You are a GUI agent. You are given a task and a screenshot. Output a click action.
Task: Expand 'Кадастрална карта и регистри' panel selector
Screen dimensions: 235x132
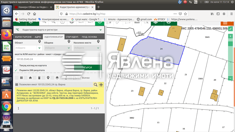click(x=101, y=30)
